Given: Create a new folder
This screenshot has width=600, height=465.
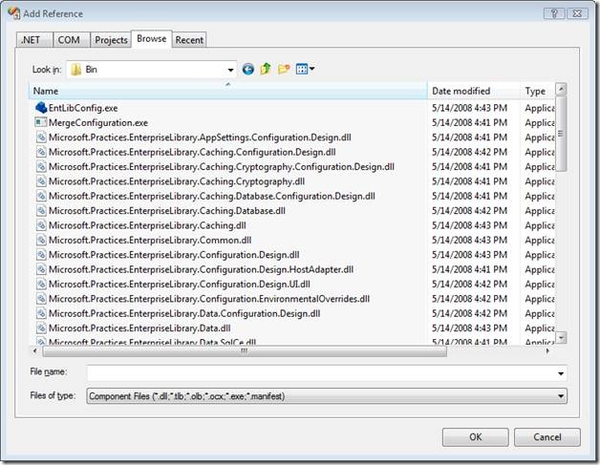Looking at the screenshot, I should [284, 69].
